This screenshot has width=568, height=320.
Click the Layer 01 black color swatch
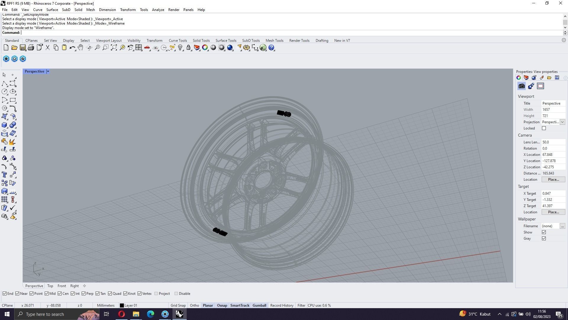(122, 305)
